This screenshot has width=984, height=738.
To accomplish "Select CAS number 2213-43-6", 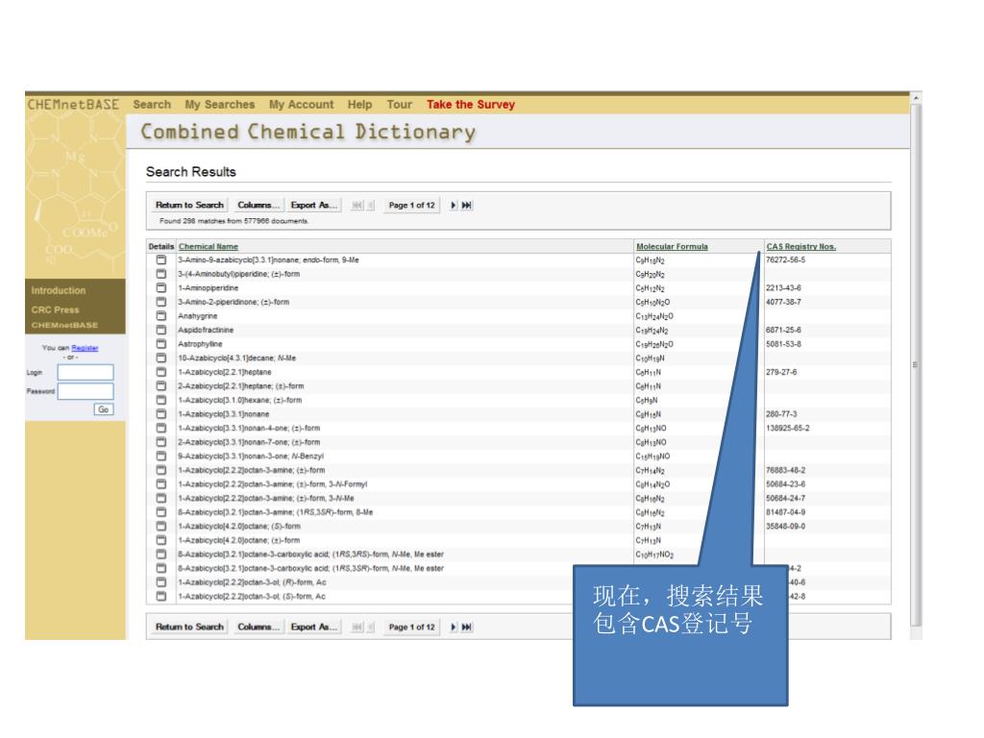I will [783, 288].
